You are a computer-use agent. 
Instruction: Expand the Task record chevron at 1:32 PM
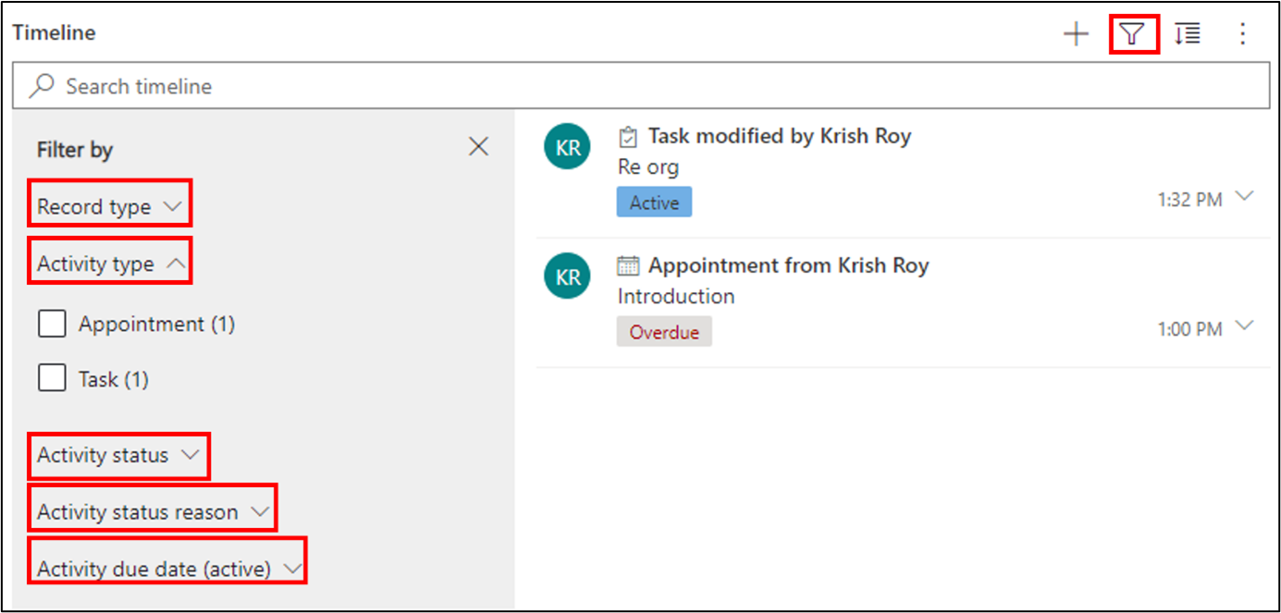1245,197
